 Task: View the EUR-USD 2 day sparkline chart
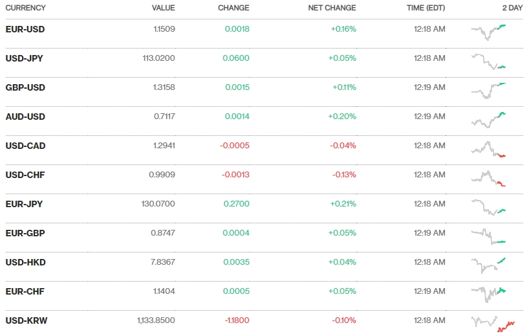489,30
